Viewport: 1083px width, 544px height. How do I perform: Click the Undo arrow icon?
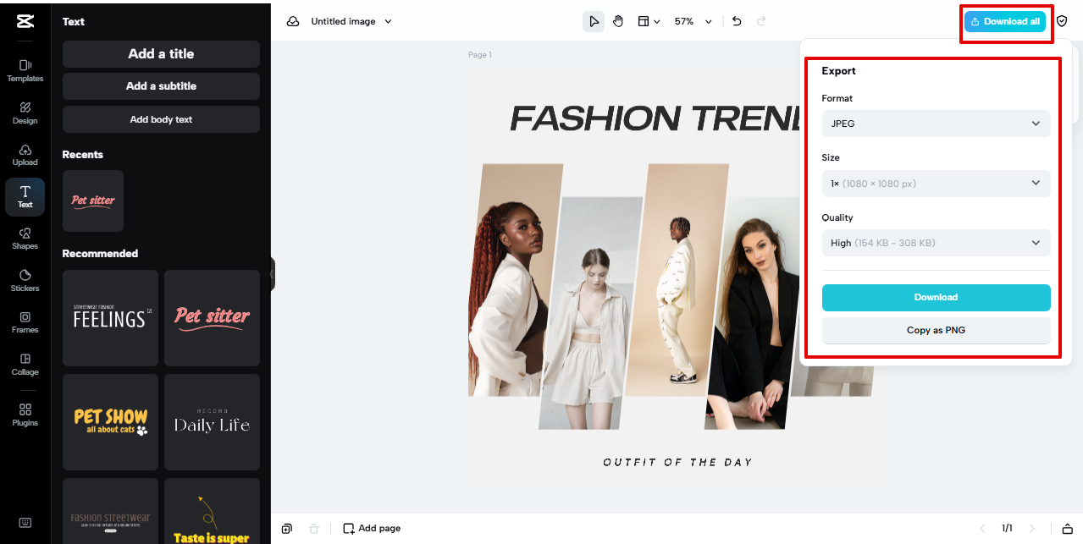tap(736, 21)
